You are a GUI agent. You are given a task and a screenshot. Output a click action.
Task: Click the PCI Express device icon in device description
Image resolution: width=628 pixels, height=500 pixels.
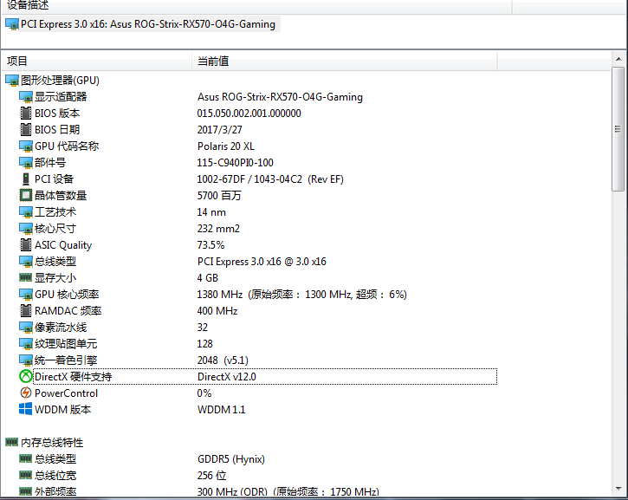[12, 24]
